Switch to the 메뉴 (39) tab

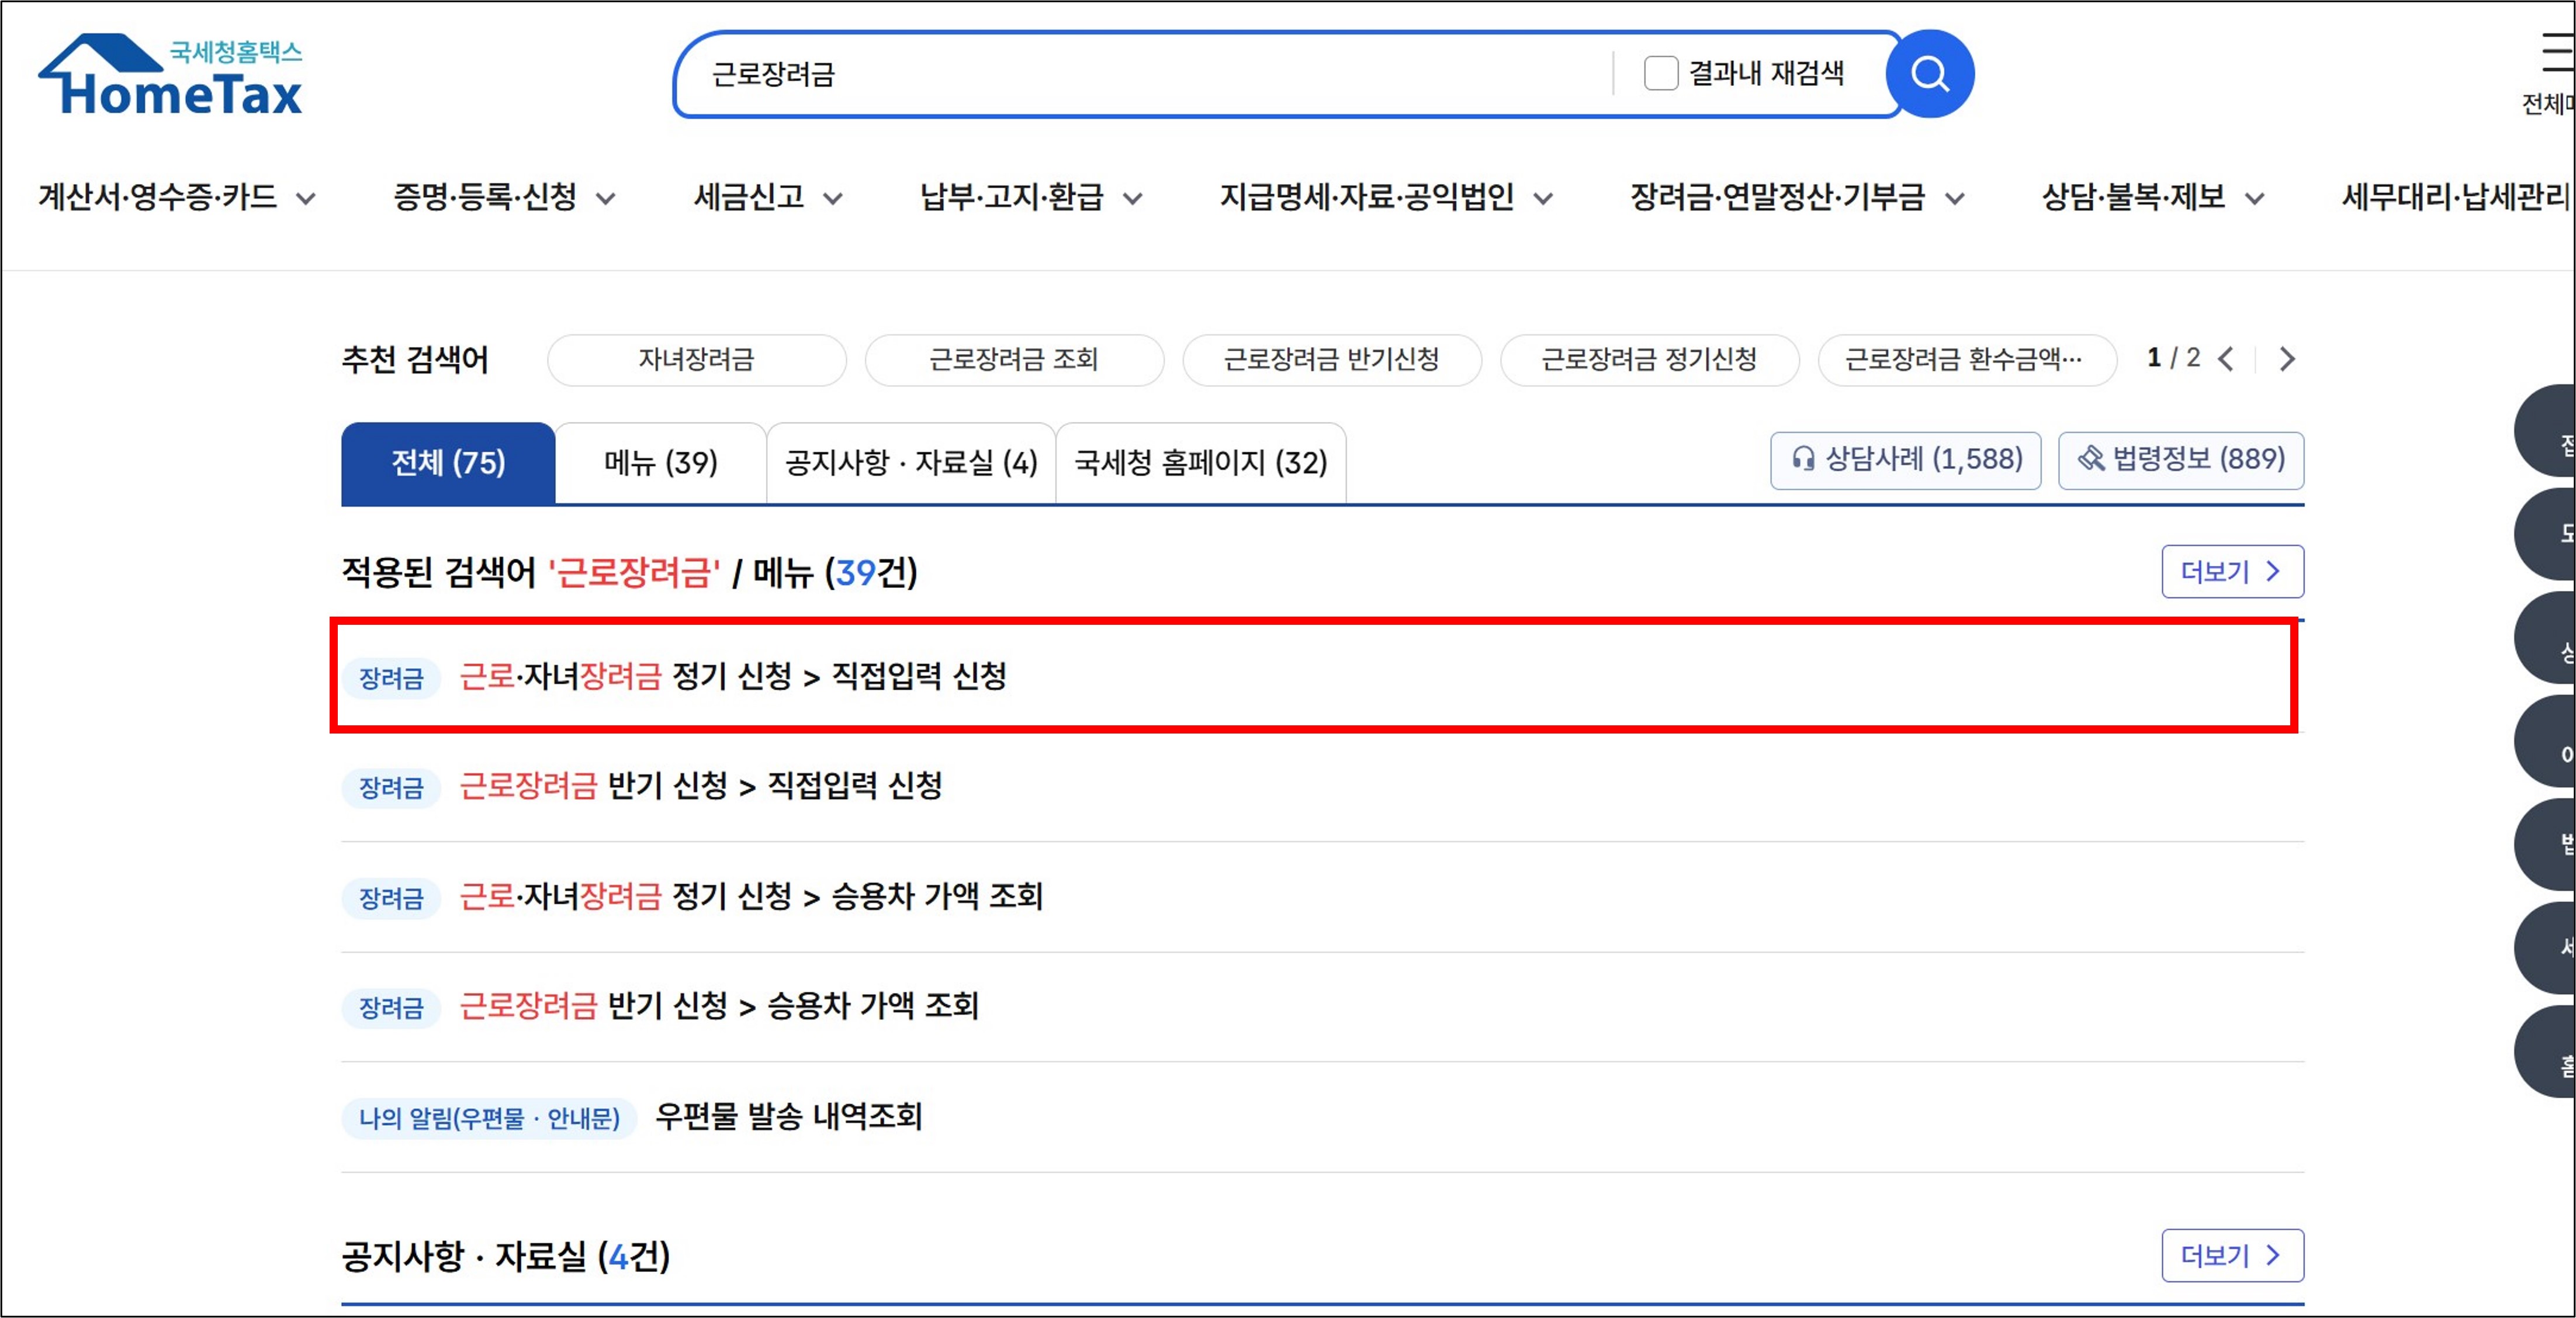[x=660, y=463]
